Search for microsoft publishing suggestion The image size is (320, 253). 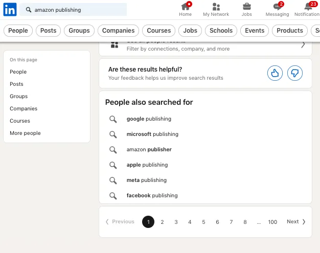152,134
